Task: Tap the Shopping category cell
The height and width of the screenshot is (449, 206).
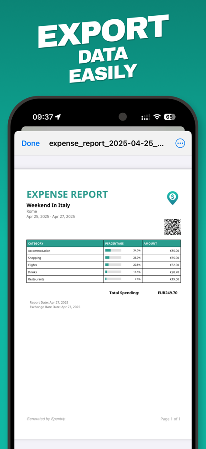Action: click(x=65, y=258)
